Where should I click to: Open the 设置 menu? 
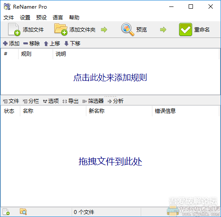25,18
